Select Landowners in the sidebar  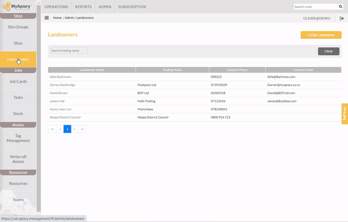pyautogui.click(x=18, y=59)
